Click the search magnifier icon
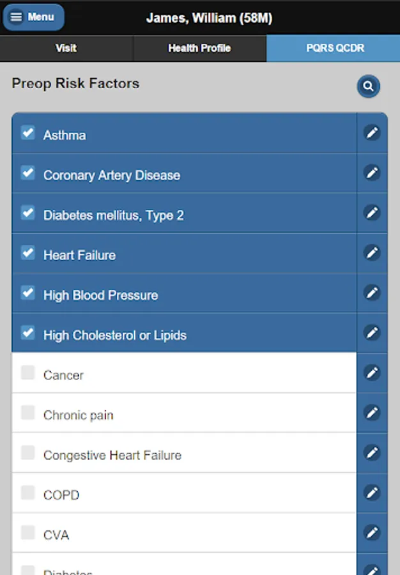This screenshot has width=400, height=575. click(x=369, y=86)
